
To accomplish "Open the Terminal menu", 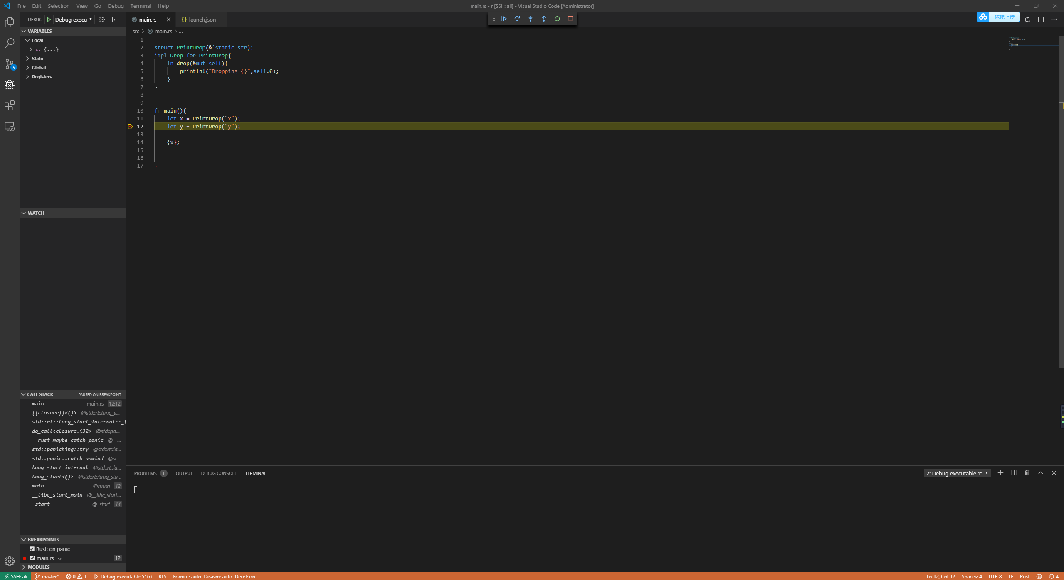I will [141, 6].
